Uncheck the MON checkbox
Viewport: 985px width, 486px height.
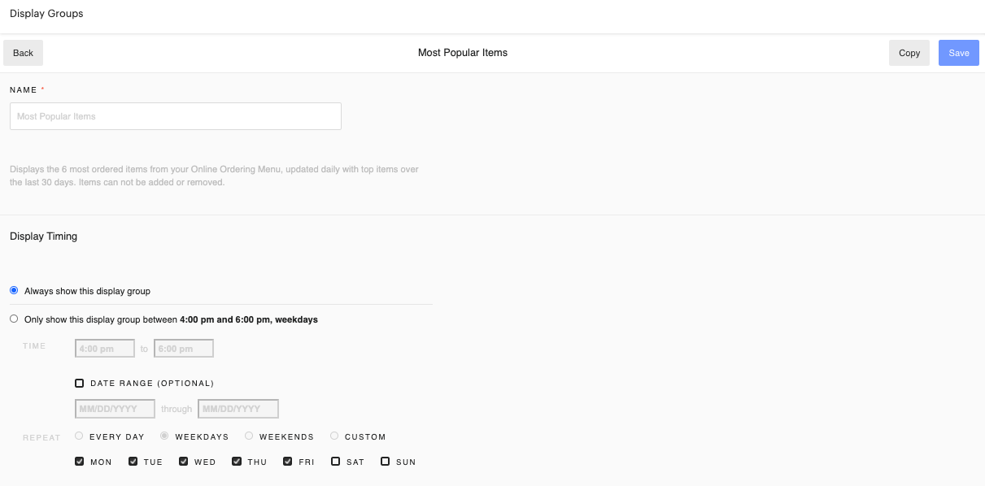pos(80,461)
